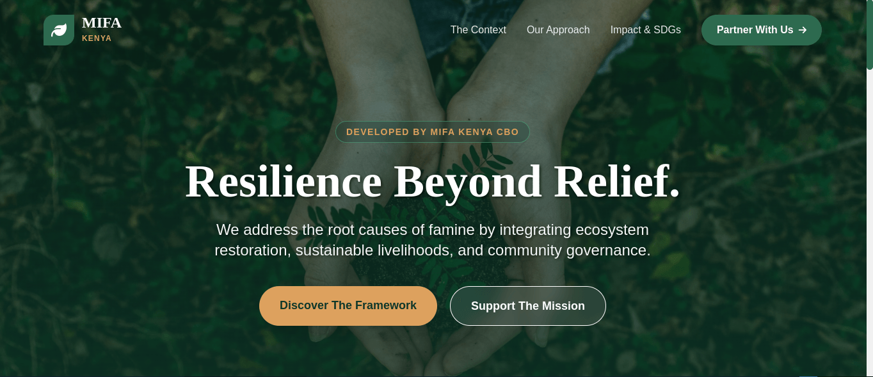
Task: Click the Developed by MIFA Kenya CBO badge
Action: point(433,132)
